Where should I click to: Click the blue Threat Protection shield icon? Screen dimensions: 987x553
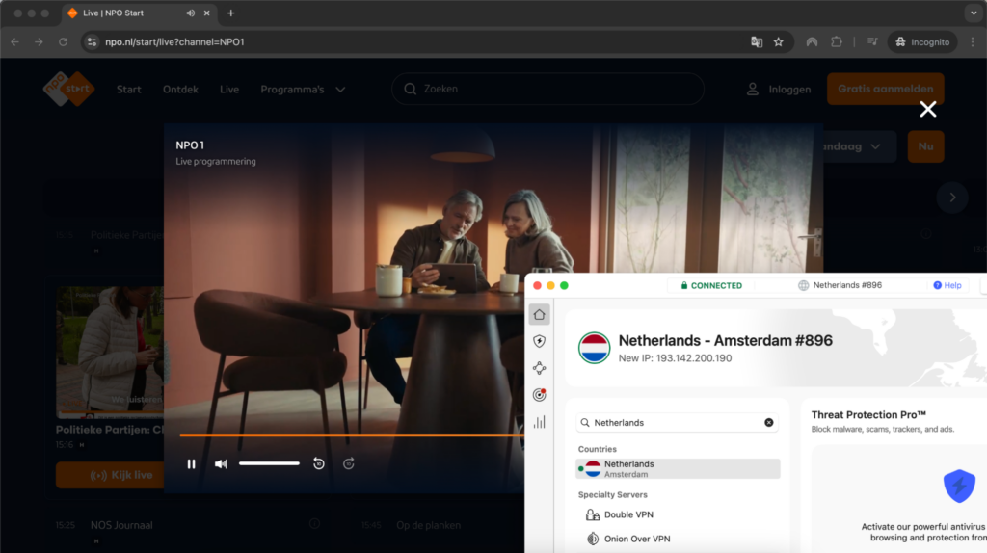tap(959, 486)
